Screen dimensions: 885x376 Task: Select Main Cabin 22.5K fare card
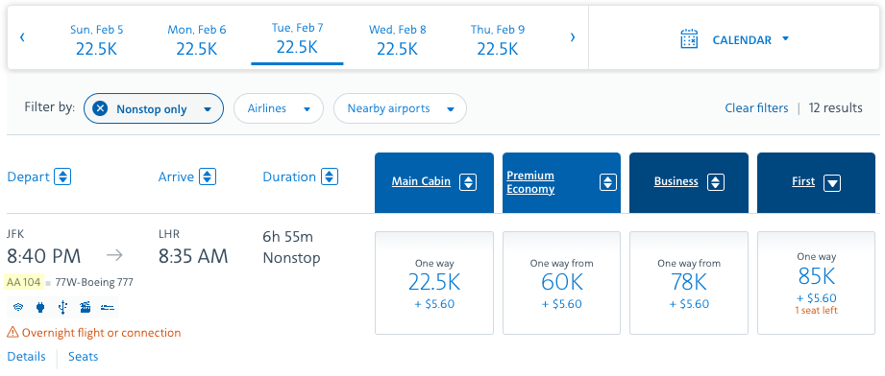tap(434, 283)
